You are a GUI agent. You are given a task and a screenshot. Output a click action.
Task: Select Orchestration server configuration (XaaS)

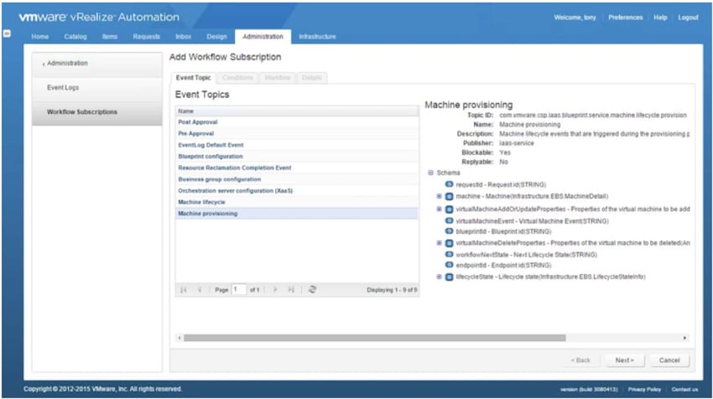coord(297,191)
